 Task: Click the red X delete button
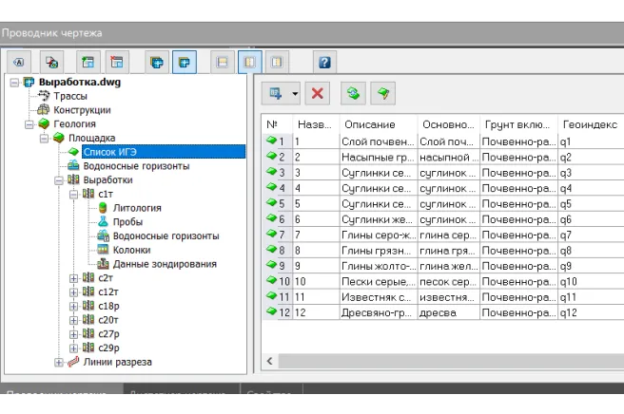pyautogui.click(x=318, y=93)
